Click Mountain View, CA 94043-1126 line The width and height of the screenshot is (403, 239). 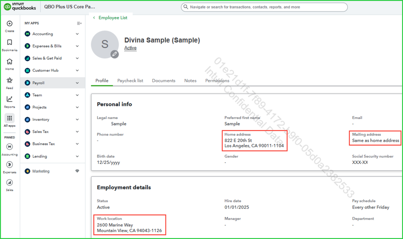click(129, 231)
